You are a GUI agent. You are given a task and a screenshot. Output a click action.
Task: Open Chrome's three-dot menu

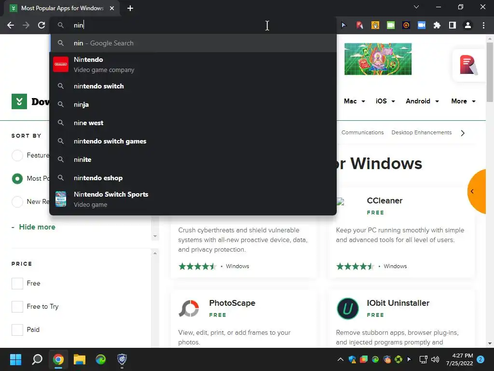point(483,25)
